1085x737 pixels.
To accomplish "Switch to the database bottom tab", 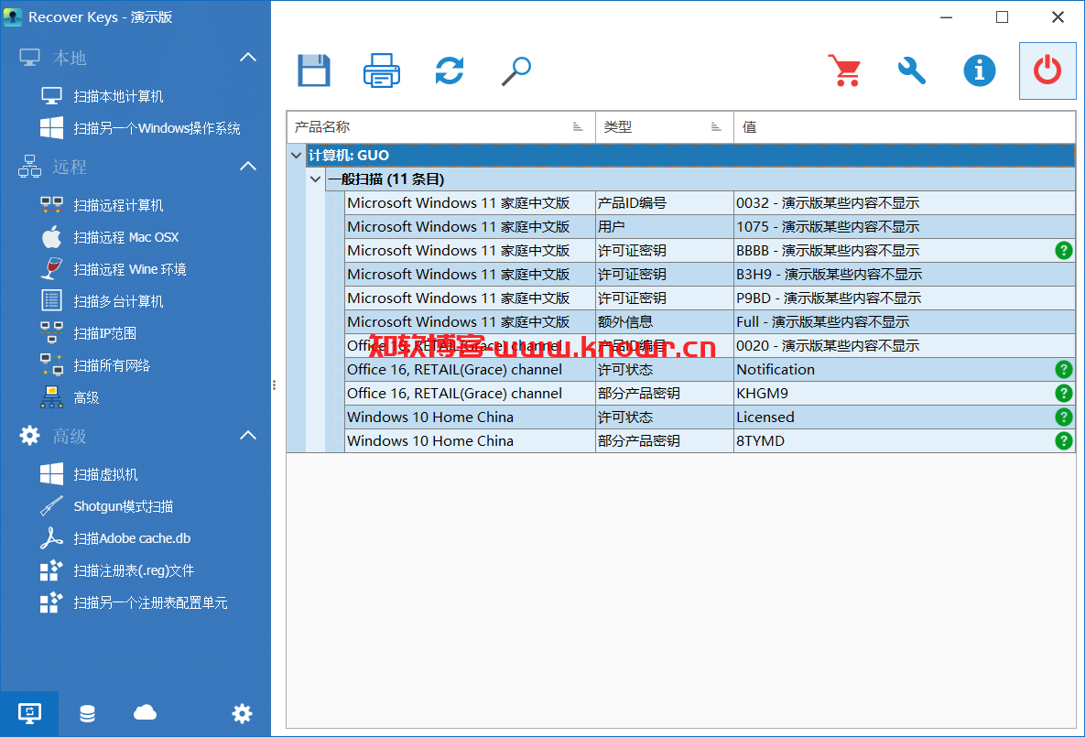I will click(x=87, y=713).
